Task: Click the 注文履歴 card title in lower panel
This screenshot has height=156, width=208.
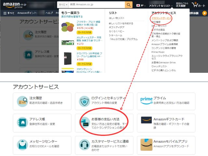Action: pyautogui.click(x=36, y=98)
